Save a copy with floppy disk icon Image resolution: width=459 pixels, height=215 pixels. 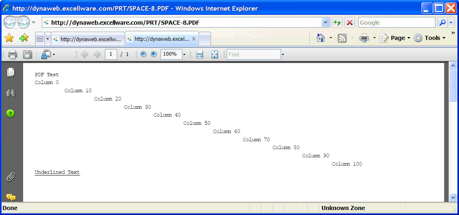coord(27,54)
